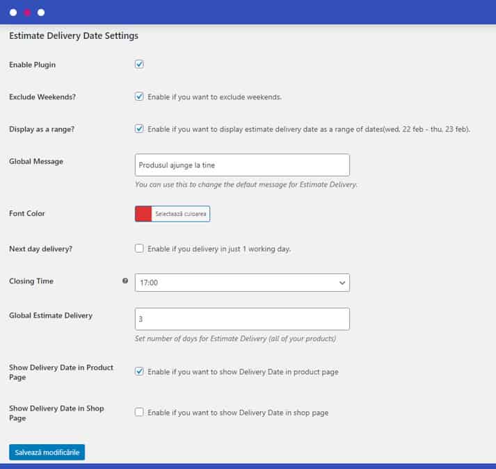Image resolution: width=496 pixels, height=469 pixels.
Task: Click the Global Estimate Delivery number field
Action: click(242, 319)
